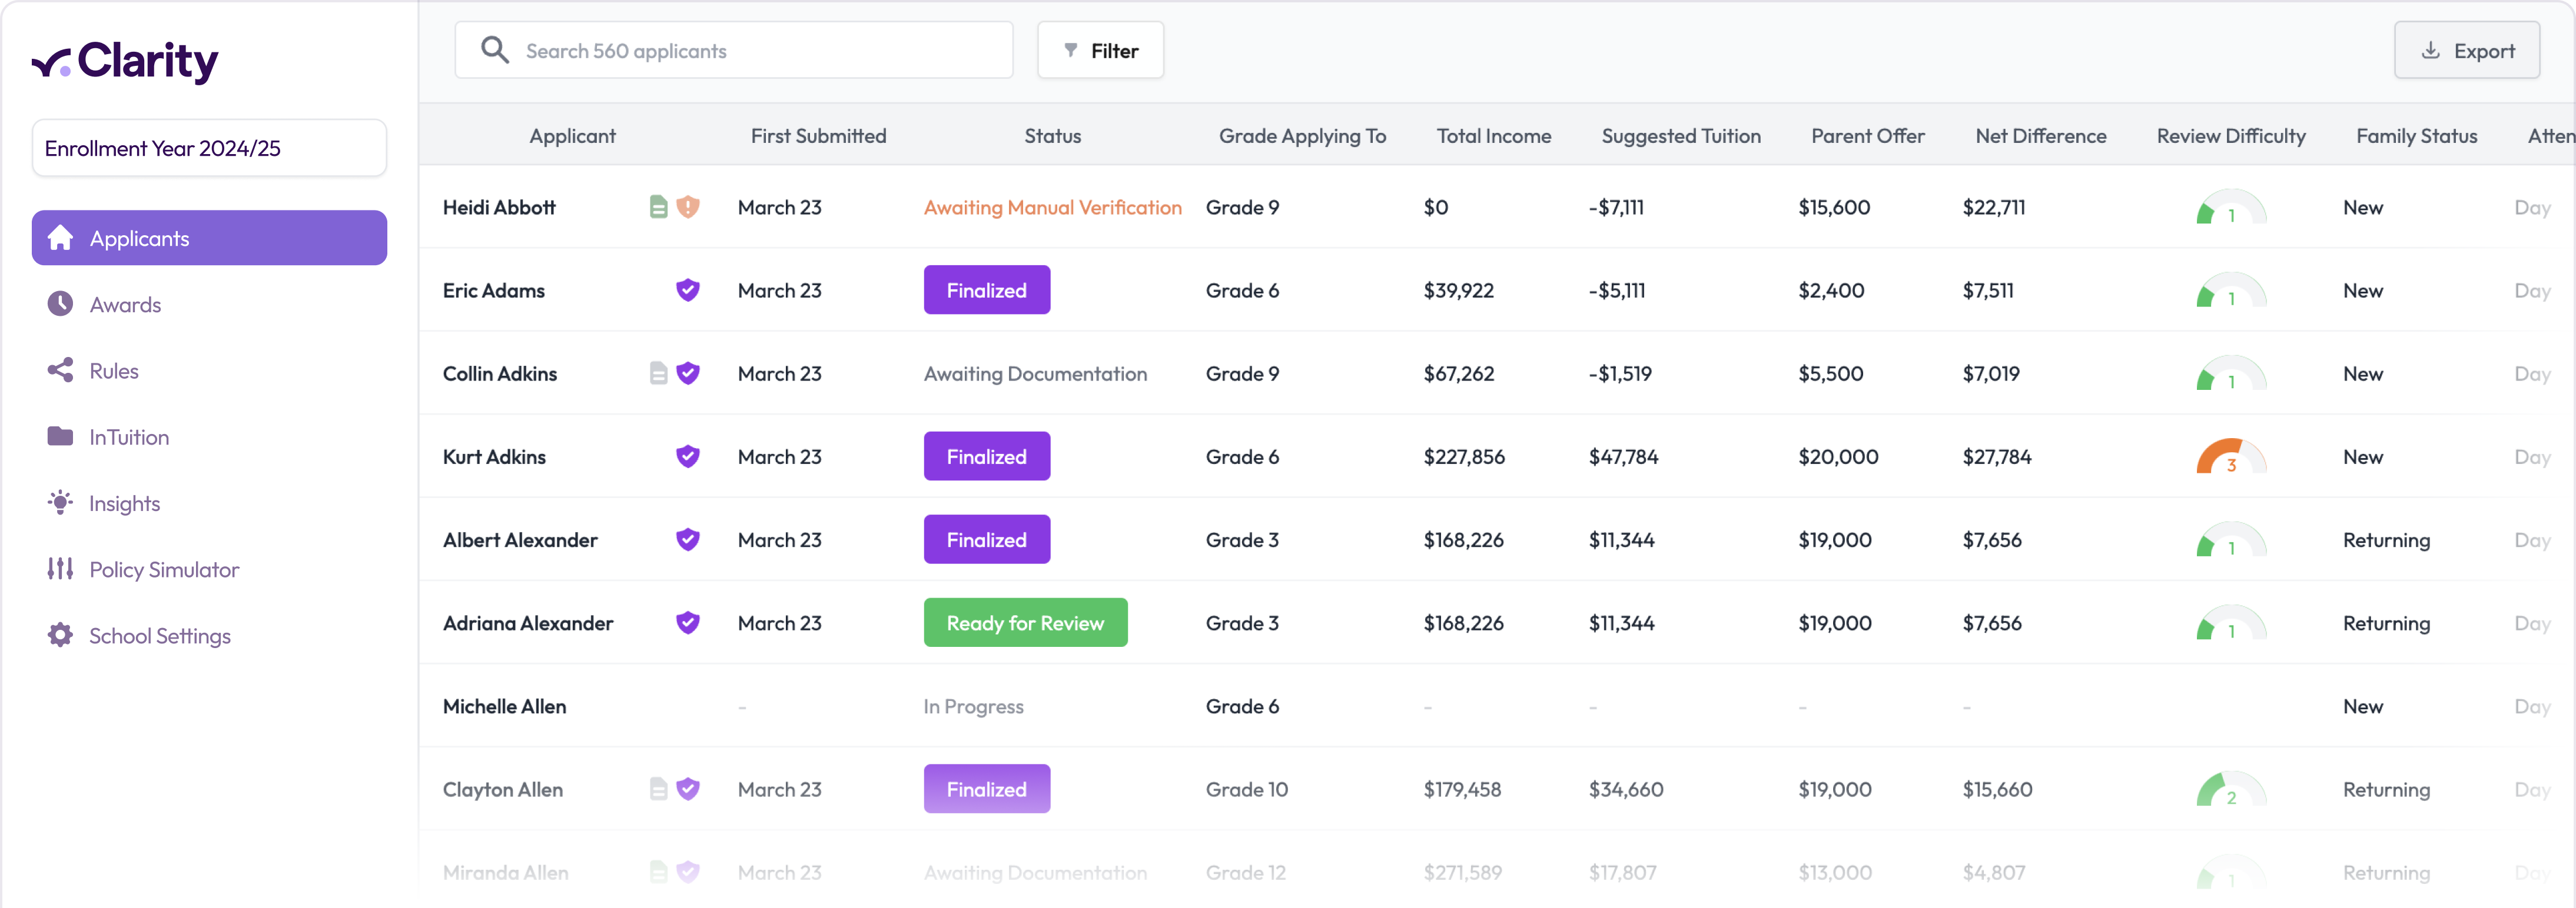Click the Finalized badge on Albert Alexander's row

(x=986, y=539)
